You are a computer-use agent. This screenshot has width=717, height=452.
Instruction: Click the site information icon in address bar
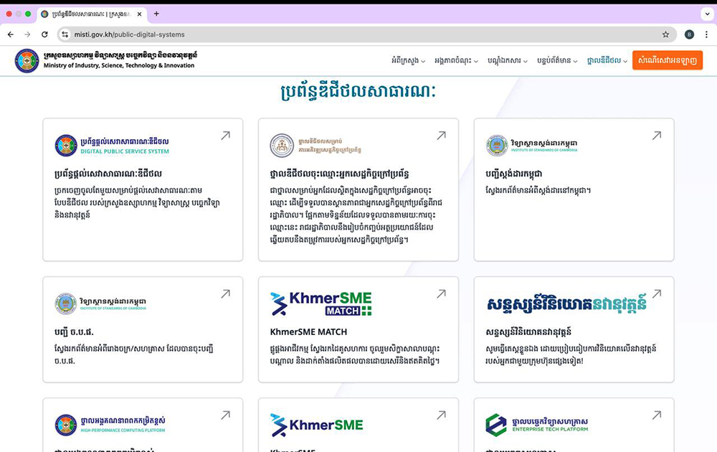[x=65, y=34]
